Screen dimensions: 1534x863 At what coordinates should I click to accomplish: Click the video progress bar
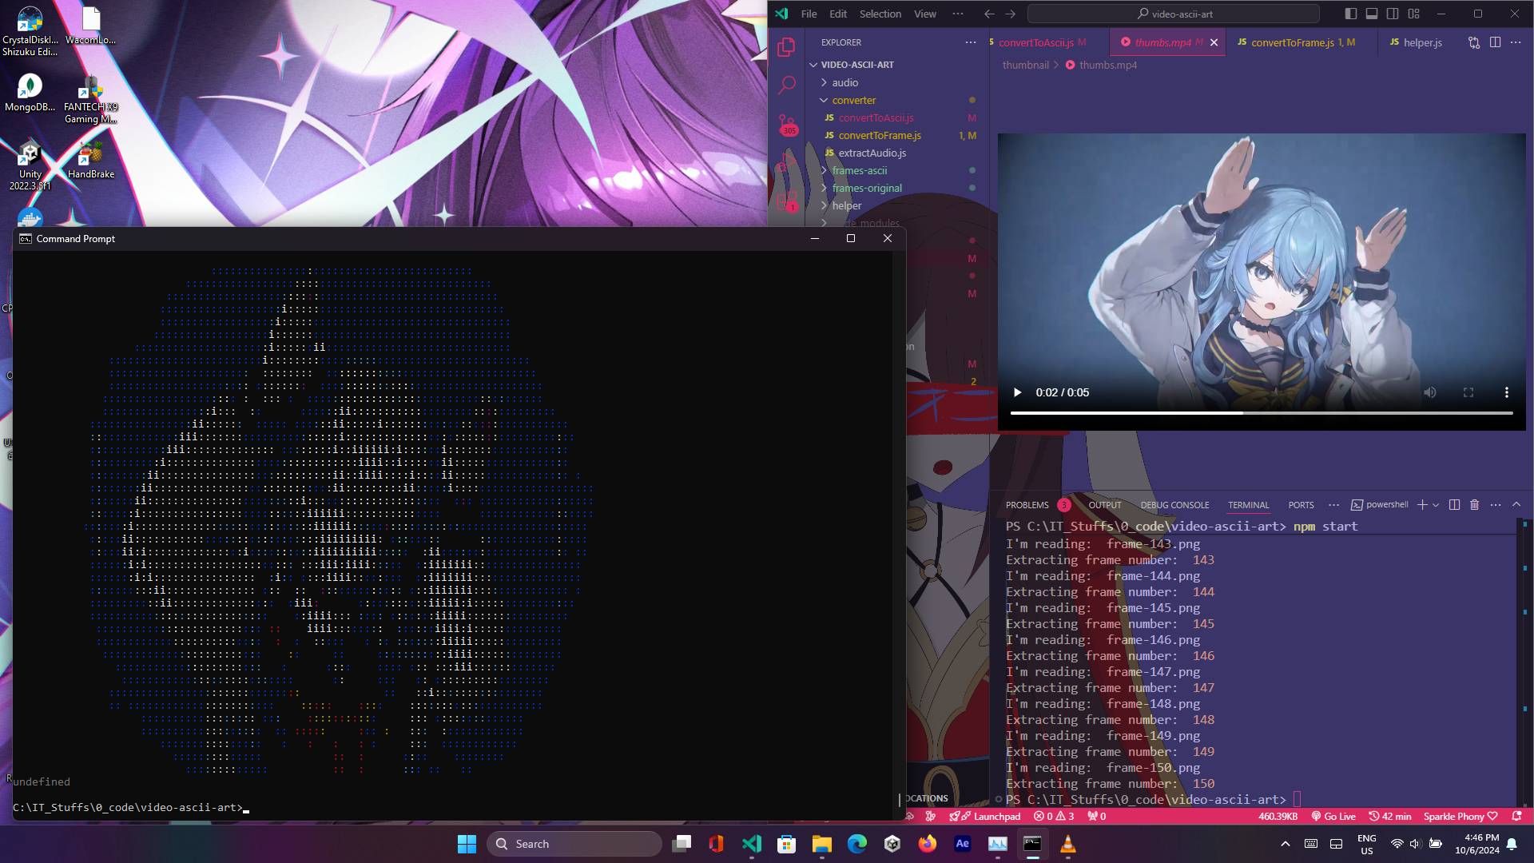click(x=1261, y=413)
